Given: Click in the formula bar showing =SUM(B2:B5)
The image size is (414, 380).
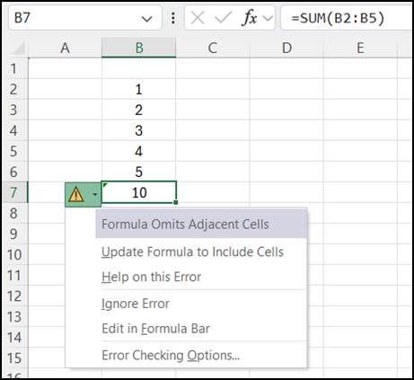Looking at the screenshot, I should tap(347, 18).
